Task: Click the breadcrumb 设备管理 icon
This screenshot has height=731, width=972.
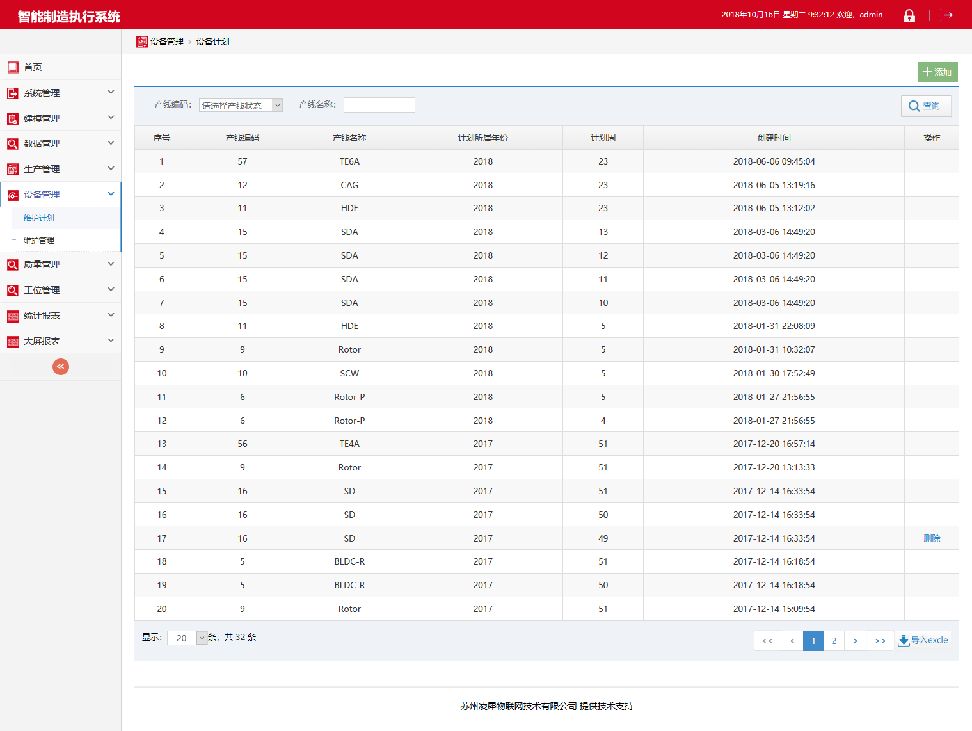Action: (x=142, y=42)
